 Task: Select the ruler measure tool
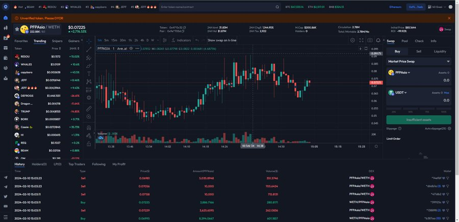point(89,108)
